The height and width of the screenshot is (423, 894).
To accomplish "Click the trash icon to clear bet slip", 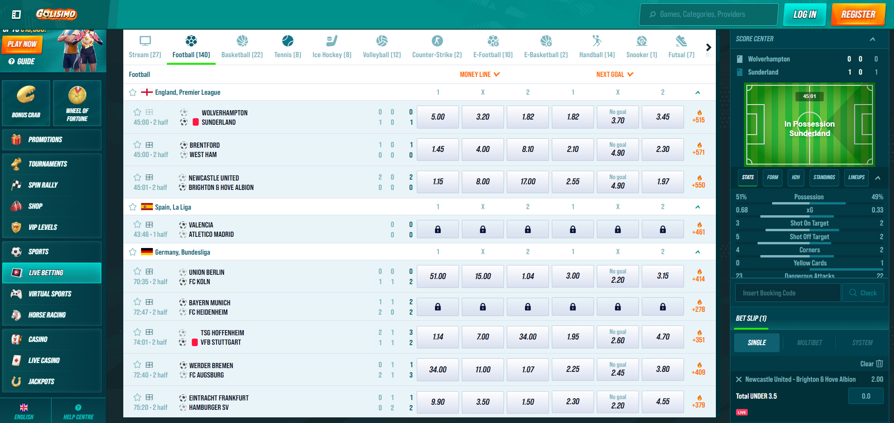I will coord(879,363).
